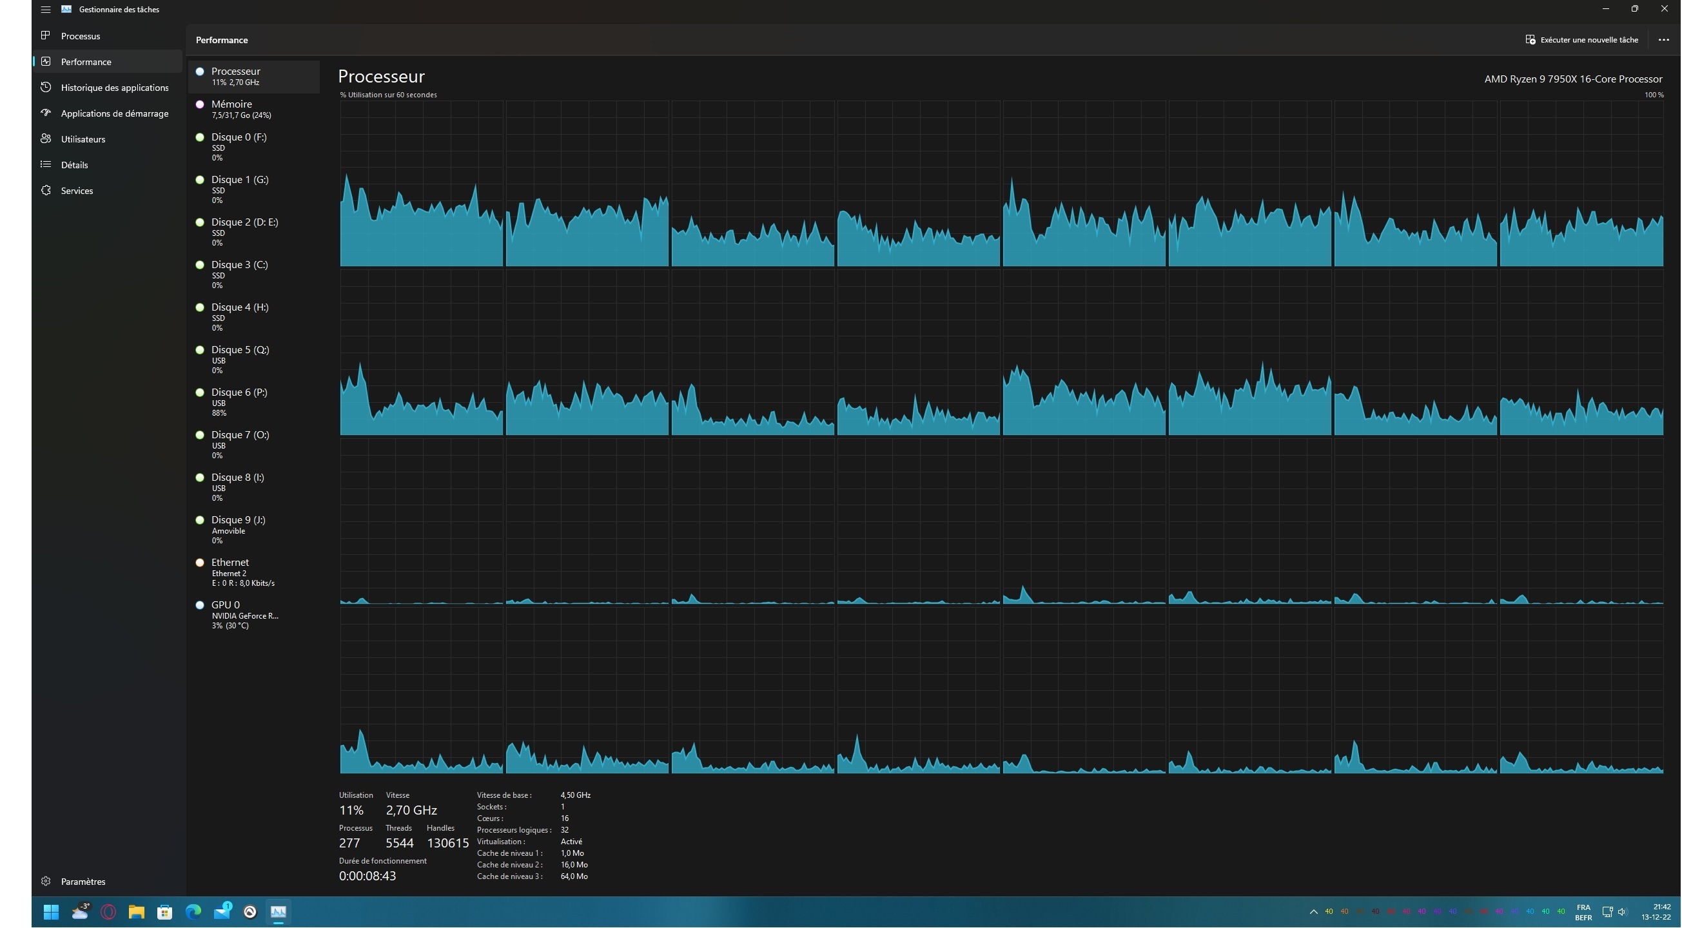
Task: Expand the system tray hidden icons chevron
Action: click(x=1313, y=913)
